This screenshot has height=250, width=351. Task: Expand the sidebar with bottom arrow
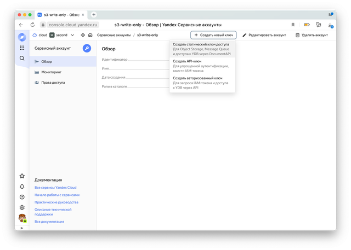coord(22,228)
